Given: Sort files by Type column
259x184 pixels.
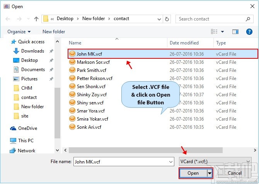Looking at the screenshot, I should point(221,43).
